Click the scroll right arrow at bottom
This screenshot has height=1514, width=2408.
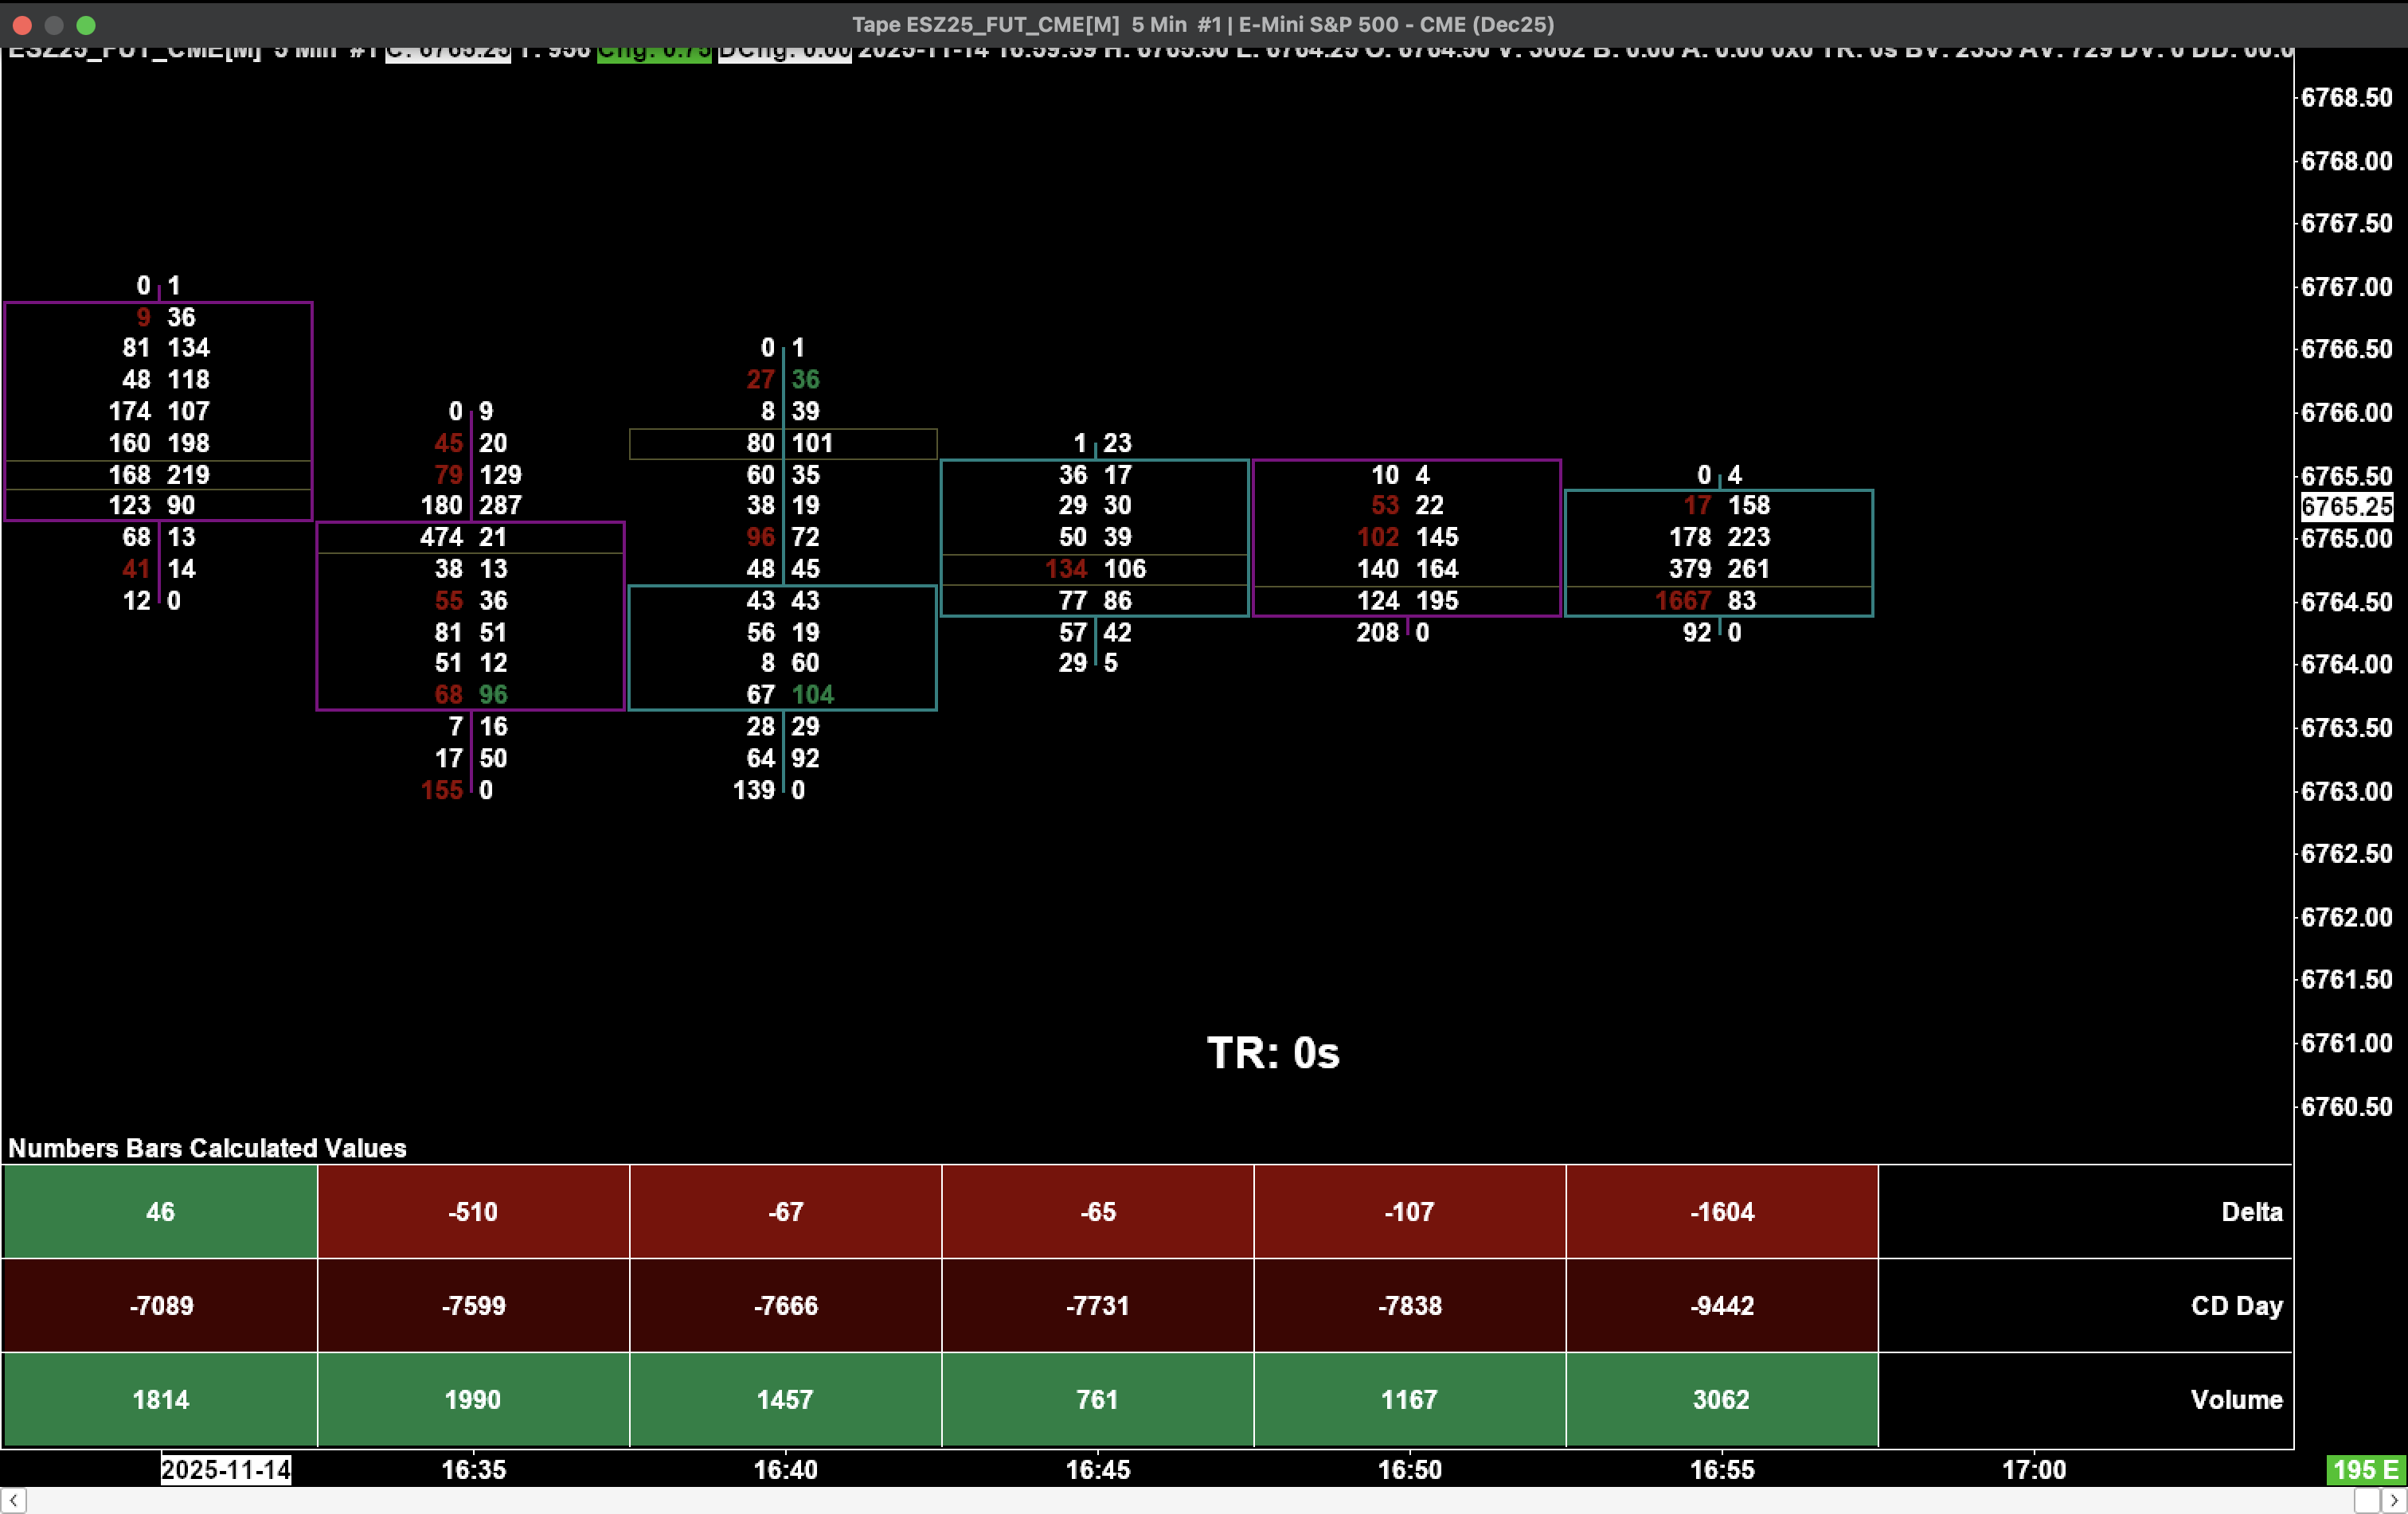coord(2394,1500)
